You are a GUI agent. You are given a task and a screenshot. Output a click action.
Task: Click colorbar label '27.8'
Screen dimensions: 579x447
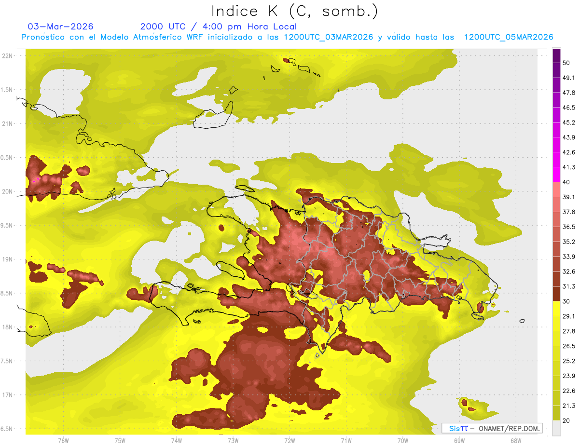coord(569,331)
